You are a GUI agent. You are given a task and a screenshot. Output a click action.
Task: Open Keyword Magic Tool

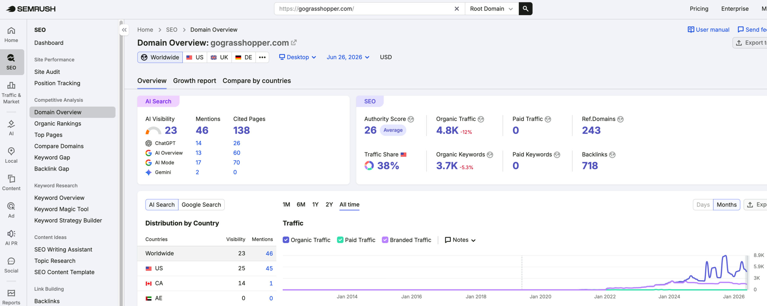61,209
